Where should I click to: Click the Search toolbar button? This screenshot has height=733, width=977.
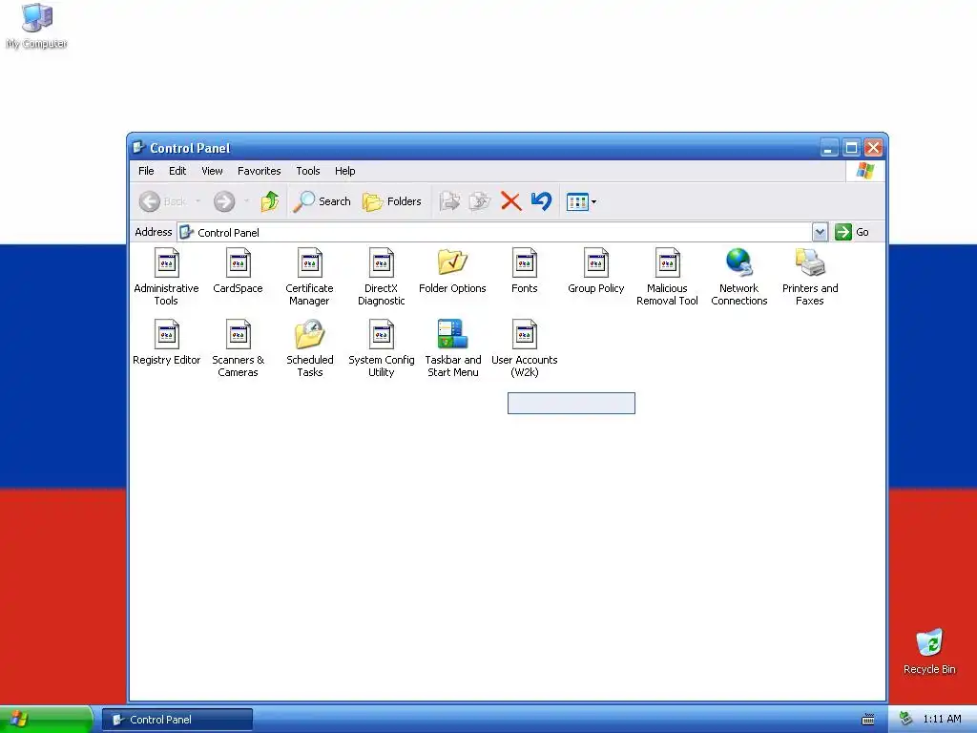[x=322, y=201]
